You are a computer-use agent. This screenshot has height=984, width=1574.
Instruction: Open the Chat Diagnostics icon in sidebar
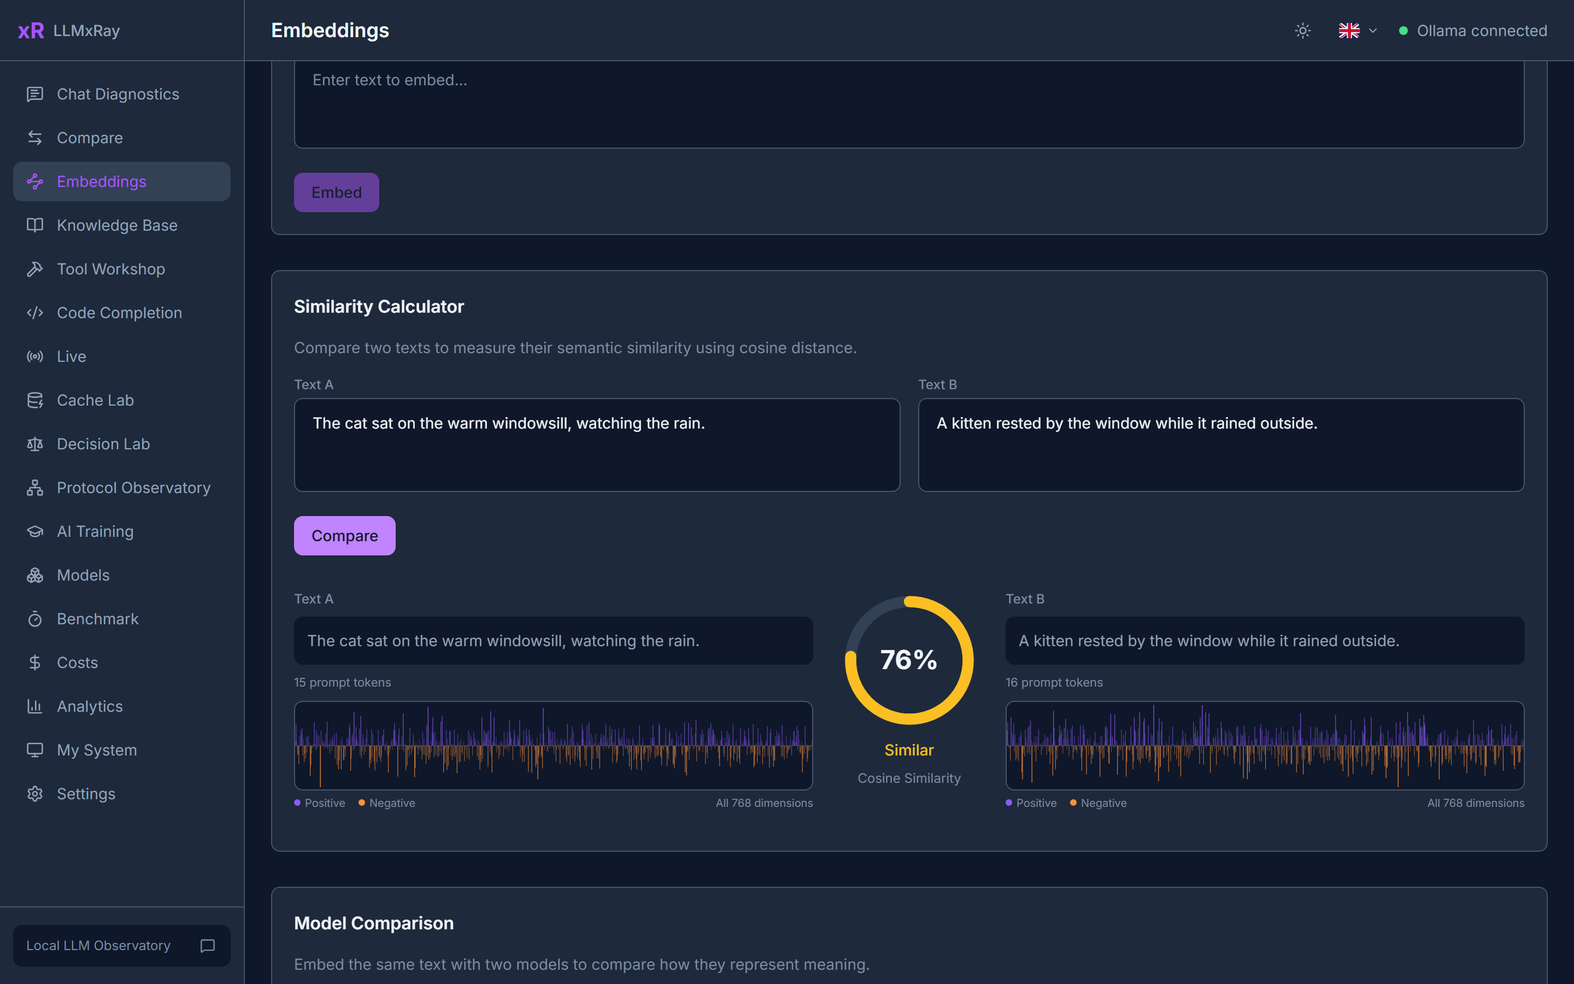coord(34,95)
